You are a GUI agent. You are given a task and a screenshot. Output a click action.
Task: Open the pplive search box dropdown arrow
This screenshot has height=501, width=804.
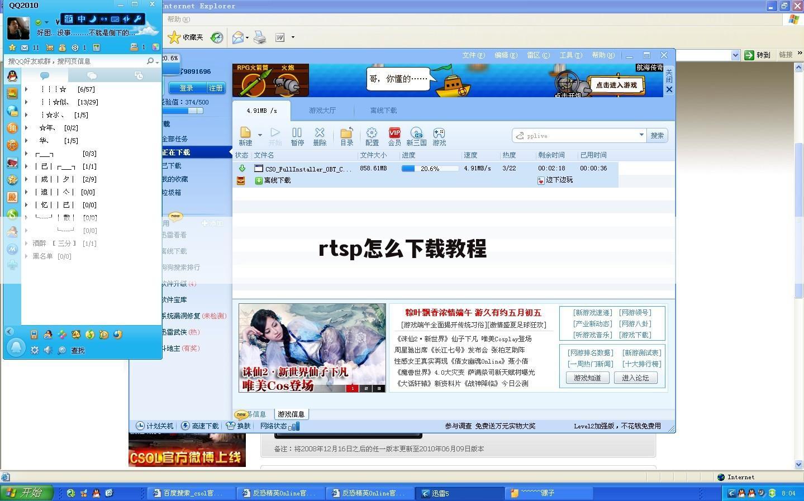(x=641, y=135)
